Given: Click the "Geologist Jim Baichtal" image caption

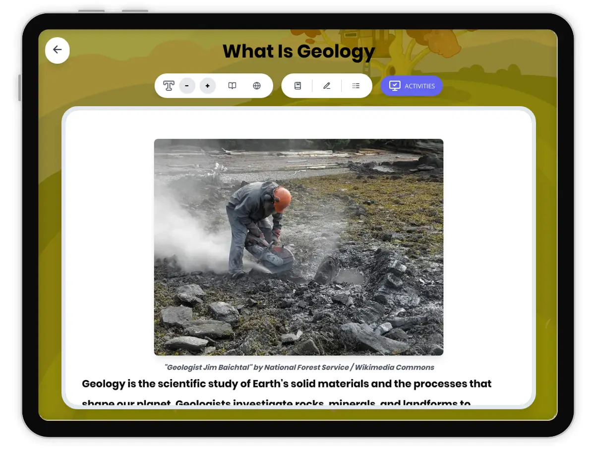Looking at the screenshot, I should click(x=299, y=367).
